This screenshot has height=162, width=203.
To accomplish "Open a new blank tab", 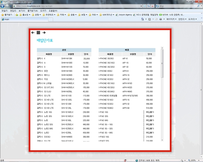I will [x=51, y=19].
